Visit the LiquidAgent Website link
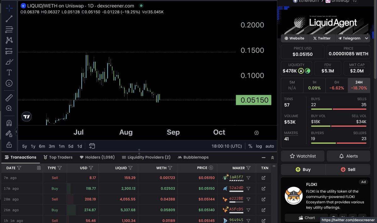 (294, 38)
